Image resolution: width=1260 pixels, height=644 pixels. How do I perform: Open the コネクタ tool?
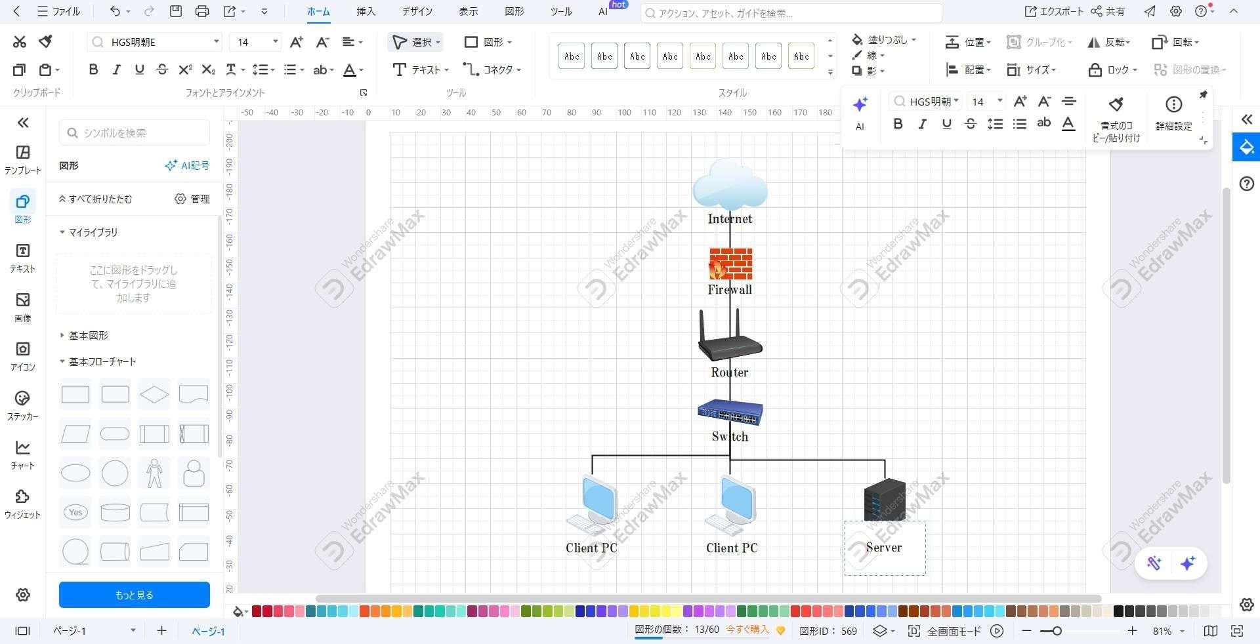coord(492,70)
